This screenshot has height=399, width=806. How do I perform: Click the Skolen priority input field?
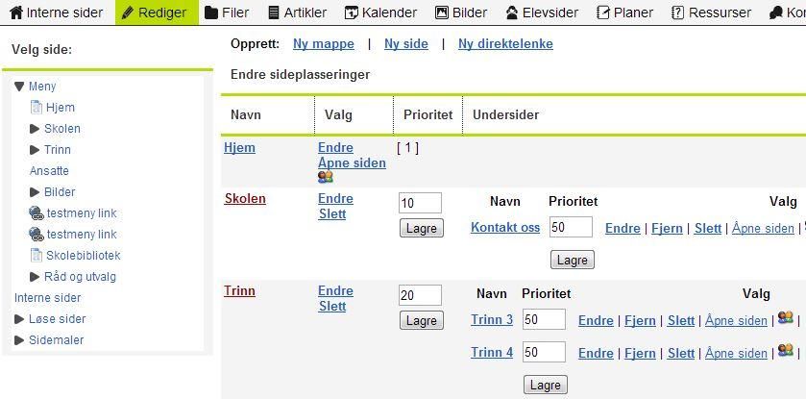420,203
